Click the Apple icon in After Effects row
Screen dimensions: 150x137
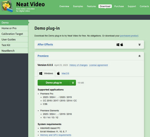(122, 44)
